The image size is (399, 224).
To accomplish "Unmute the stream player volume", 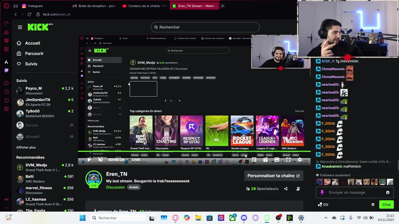I will point(101,160).
